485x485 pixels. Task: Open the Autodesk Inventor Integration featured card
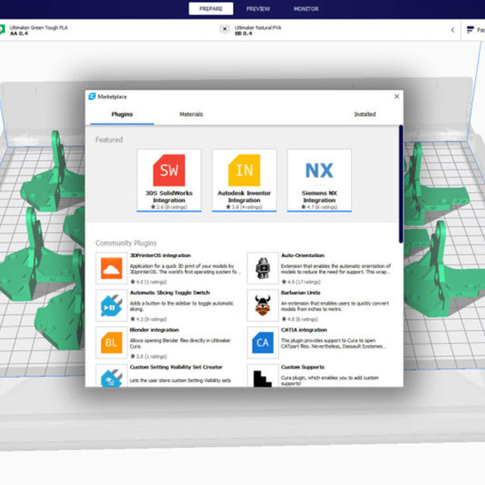244,180
